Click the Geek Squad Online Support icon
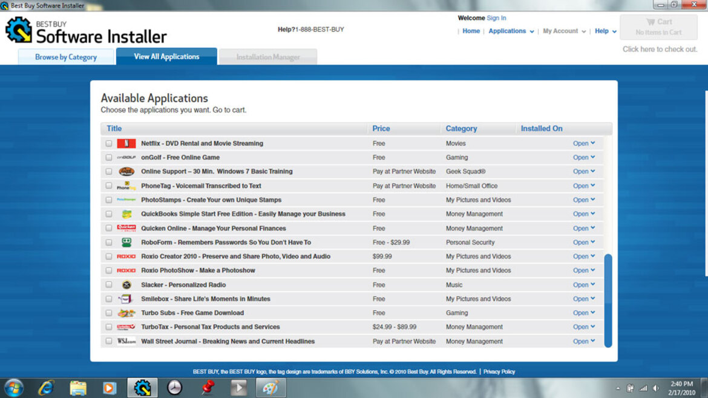 pyautogui.click(x=126, y=171)
